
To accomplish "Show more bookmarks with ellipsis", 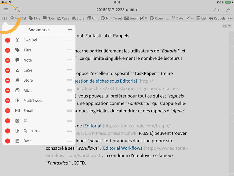I will pos(230,18).
